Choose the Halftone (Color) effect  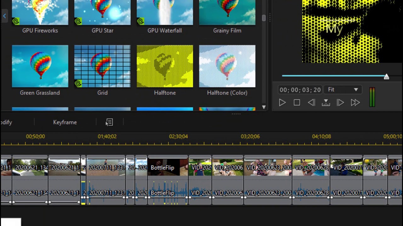pyautogui.click(x=227, y=66)
